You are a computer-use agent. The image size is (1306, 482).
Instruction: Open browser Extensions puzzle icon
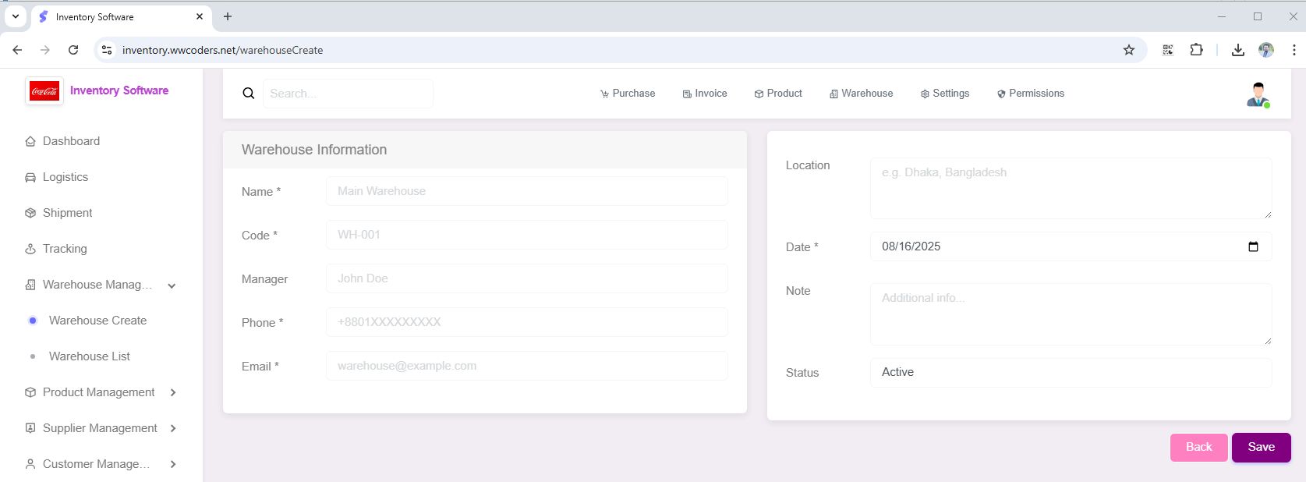coord(1196,50)
